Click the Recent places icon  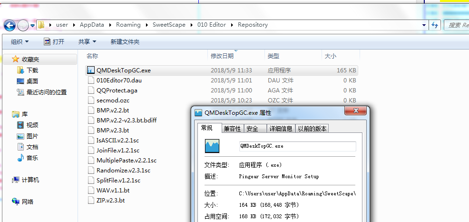[x=20, y=92]
